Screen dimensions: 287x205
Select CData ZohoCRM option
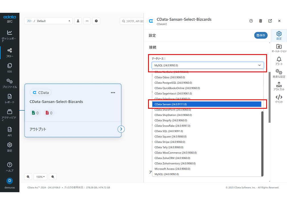pyautogui.click(x=207, y=158)
